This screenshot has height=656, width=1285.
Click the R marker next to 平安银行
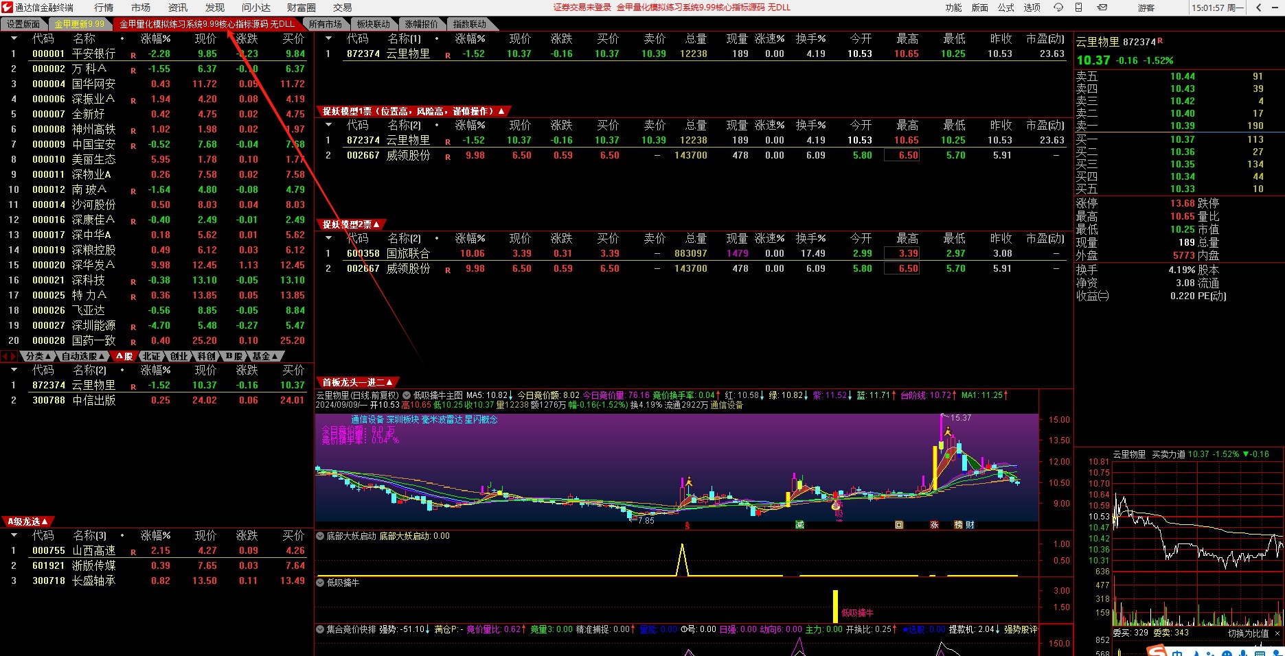tap(133, 55)
